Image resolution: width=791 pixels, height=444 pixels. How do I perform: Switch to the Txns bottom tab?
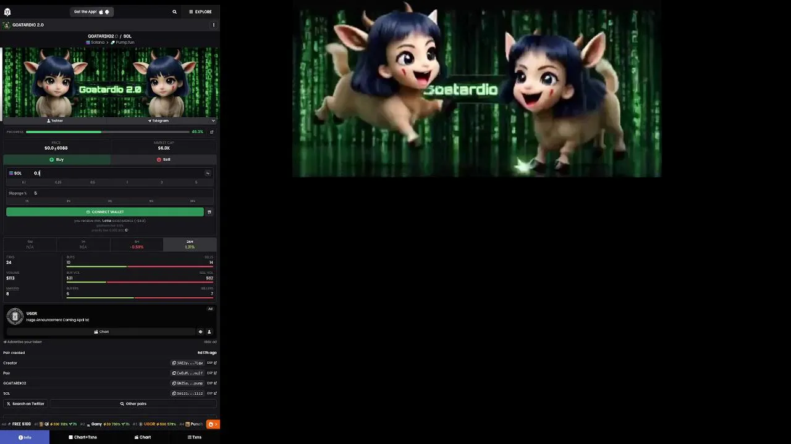[195, 437]
